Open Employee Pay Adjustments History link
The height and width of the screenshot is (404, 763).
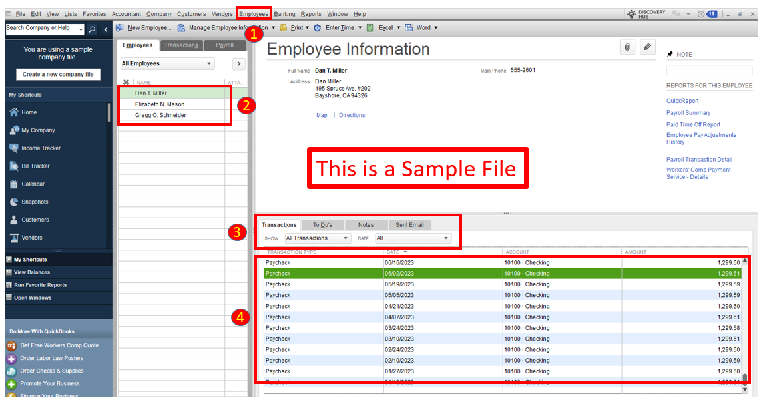point(701,139)
